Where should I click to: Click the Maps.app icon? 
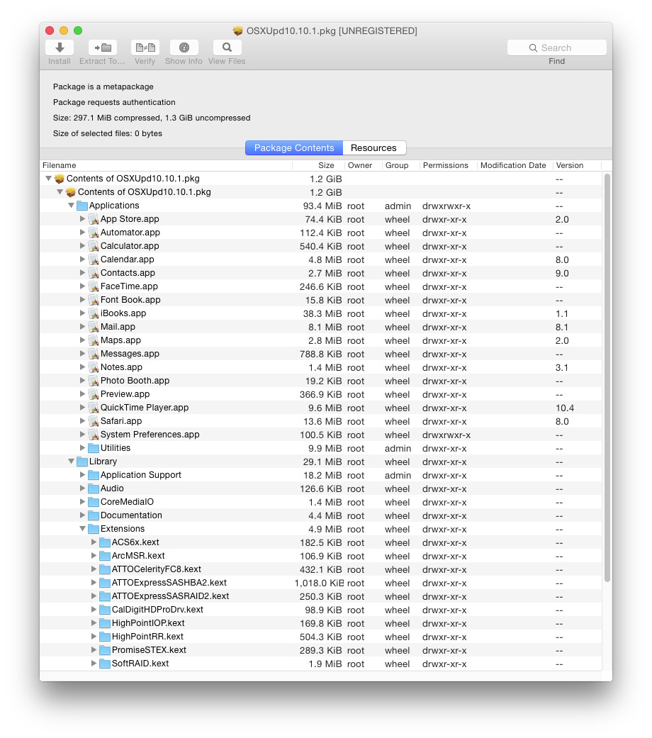coord(94,341)
